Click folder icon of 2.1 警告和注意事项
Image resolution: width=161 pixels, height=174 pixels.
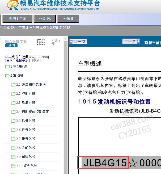click(x=13, y=85)
